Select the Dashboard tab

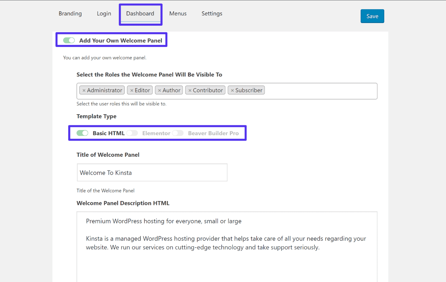tap(140, 13)
